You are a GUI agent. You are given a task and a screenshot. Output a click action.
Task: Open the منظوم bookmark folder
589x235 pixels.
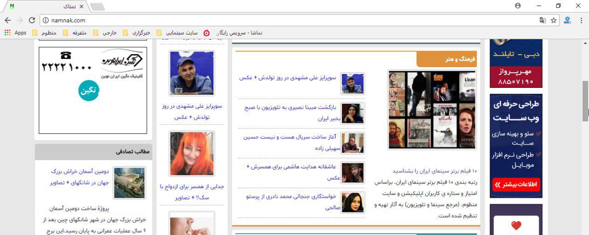coord(45,33)
